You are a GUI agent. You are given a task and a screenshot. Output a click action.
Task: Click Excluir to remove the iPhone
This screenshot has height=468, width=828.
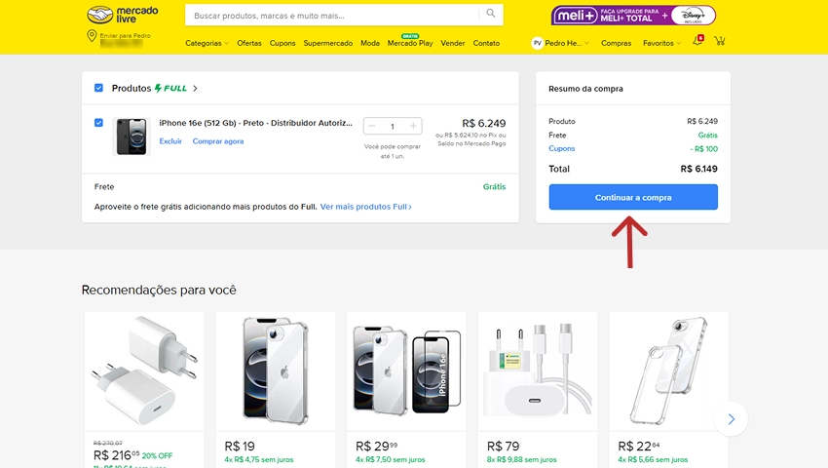[170, 141]
